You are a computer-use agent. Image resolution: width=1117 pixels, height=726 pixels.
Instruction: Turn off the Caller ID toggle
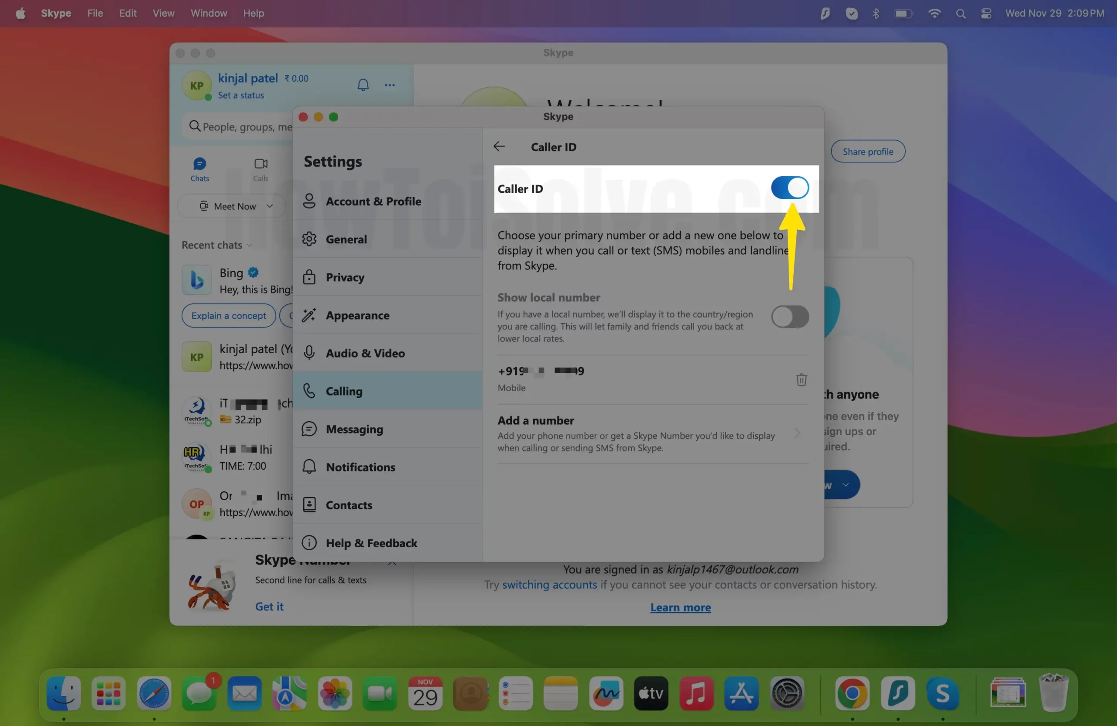(x=789, y=188)
